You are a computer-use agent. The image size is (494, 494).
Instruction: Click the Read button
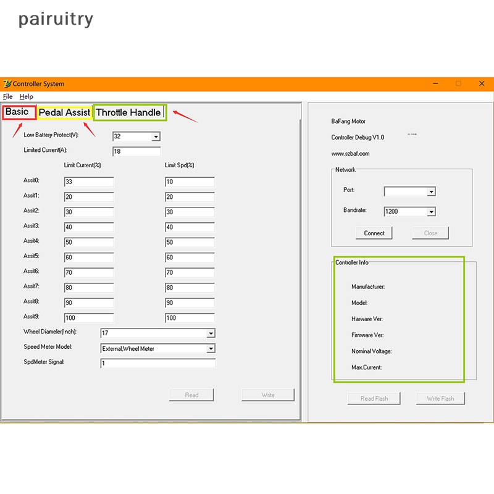(x=191, y=395)
